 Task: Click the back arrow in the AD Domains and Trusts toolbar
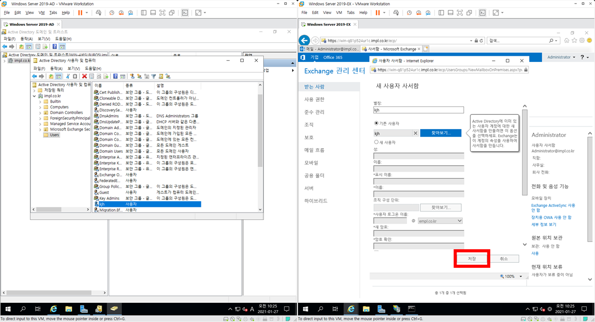(x=5, y=46)
